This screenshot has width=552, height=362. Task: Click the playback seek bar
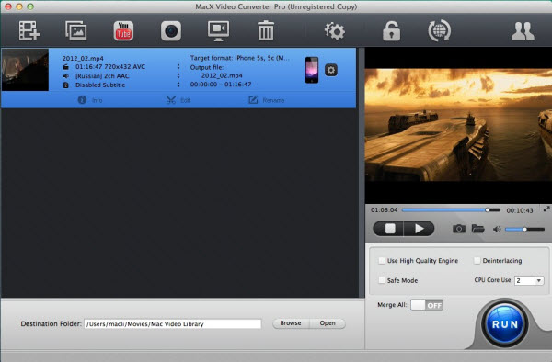click(x=451, y=209)
